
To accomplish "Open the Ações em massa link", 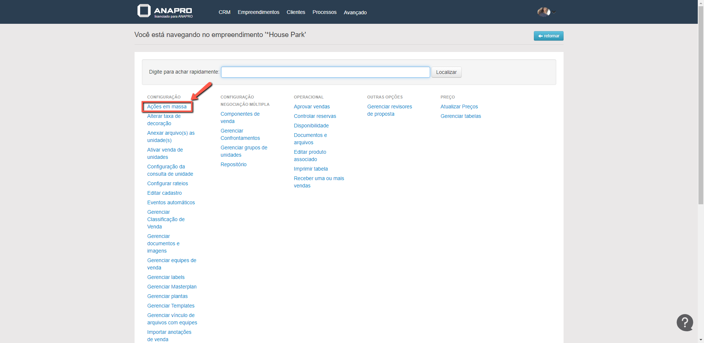I will click(167, 107).
